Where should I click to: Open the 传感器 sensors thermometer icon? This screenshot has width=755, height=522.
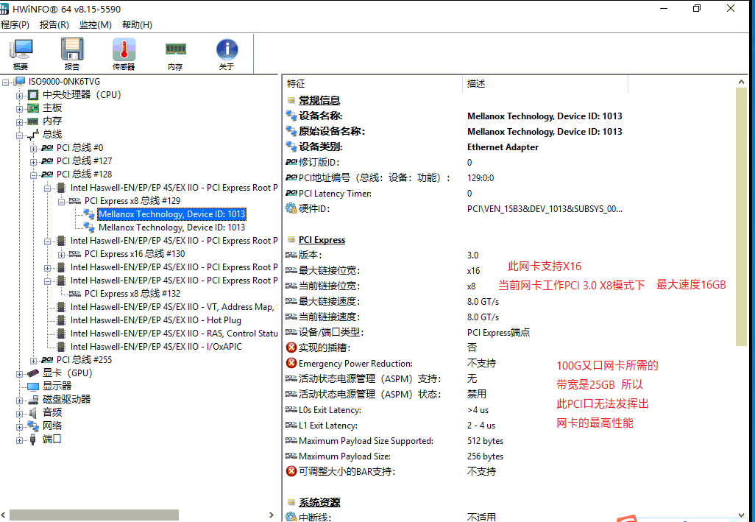[124, 50]
